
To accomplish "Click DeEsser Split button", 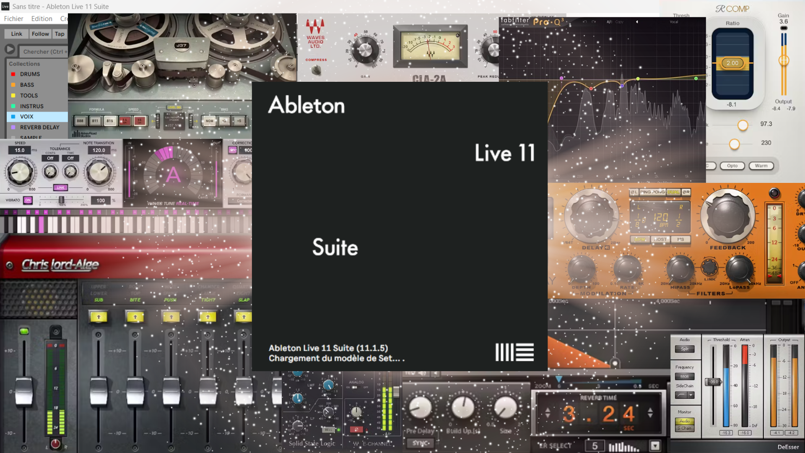I will [x=684, y=349].
